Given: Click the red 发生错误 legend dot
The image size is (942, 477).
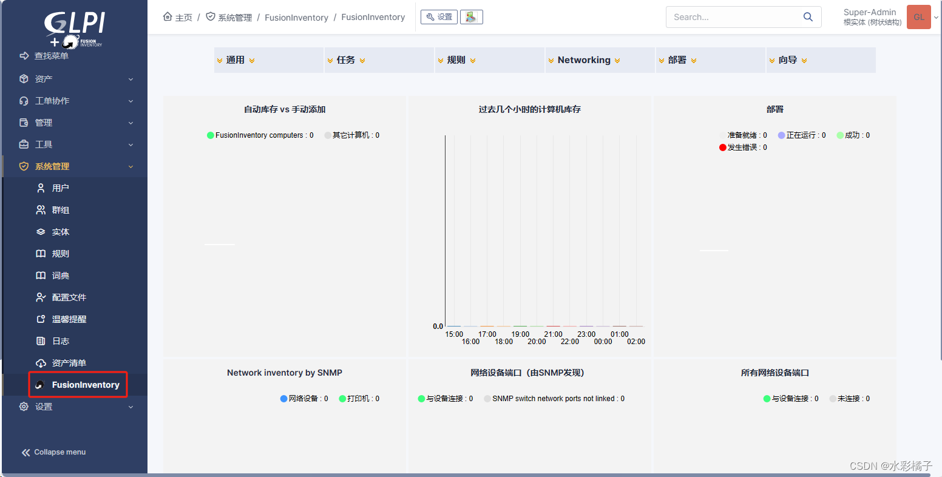Looking at the screenshot, I should click(723, 147).
